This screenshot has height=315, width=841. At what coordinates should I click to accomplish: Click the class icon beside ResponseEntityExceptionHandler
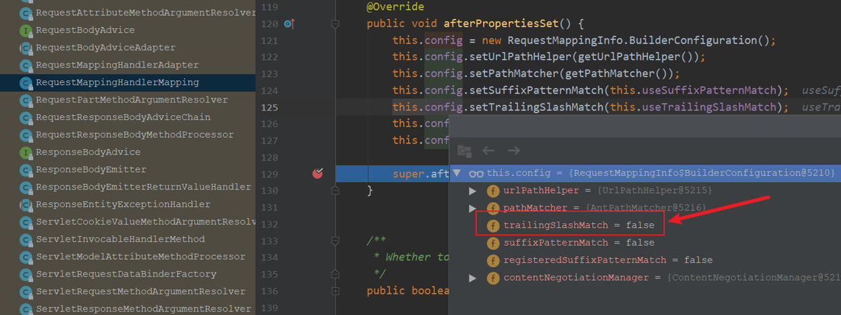coord(26,204)
